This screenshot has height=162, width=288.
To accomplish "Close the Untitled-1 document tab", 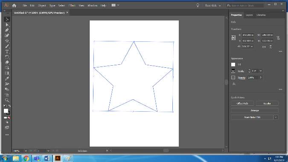I will coord(67,12).
